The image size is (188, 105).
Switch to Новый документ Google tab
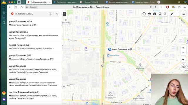coord(143,2)
